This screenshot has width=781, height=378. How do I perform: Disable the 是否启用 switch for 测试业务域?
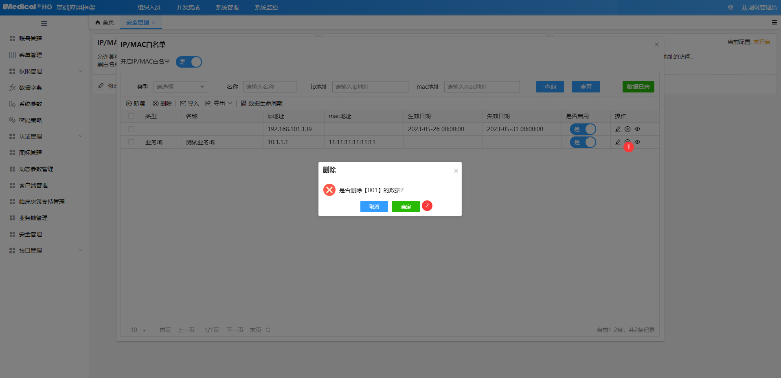point(583,142)
